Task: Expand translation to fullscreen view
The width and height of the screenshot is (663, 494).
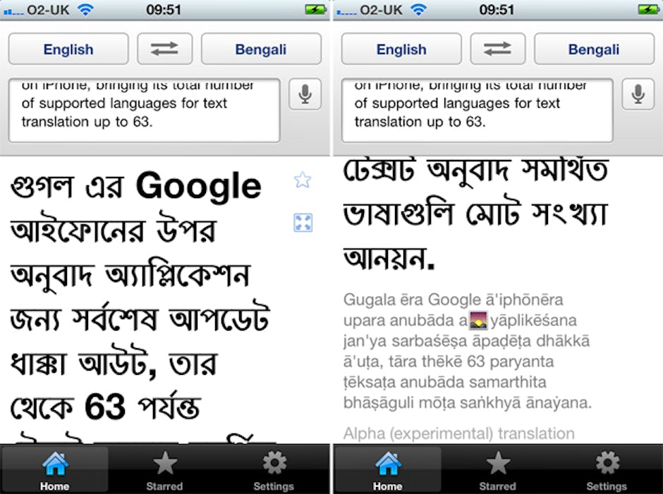Action: [303, 223]
